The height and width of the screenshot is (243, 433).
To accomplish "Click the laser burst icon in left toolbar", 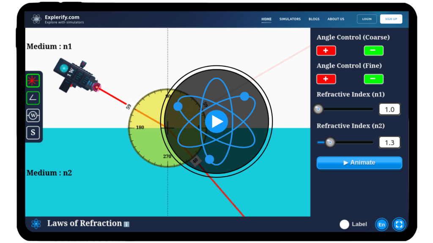I will point(33,80).
